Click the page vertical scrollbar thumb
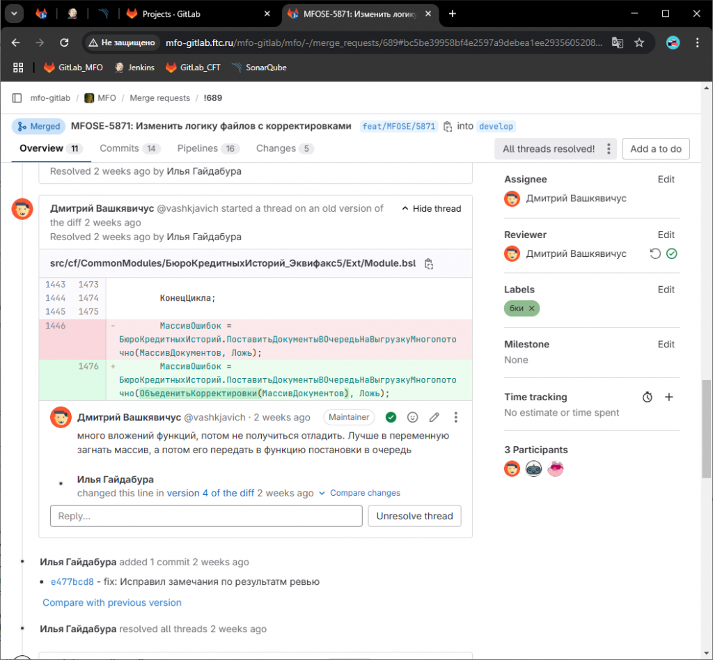 [x=706, y=429]
